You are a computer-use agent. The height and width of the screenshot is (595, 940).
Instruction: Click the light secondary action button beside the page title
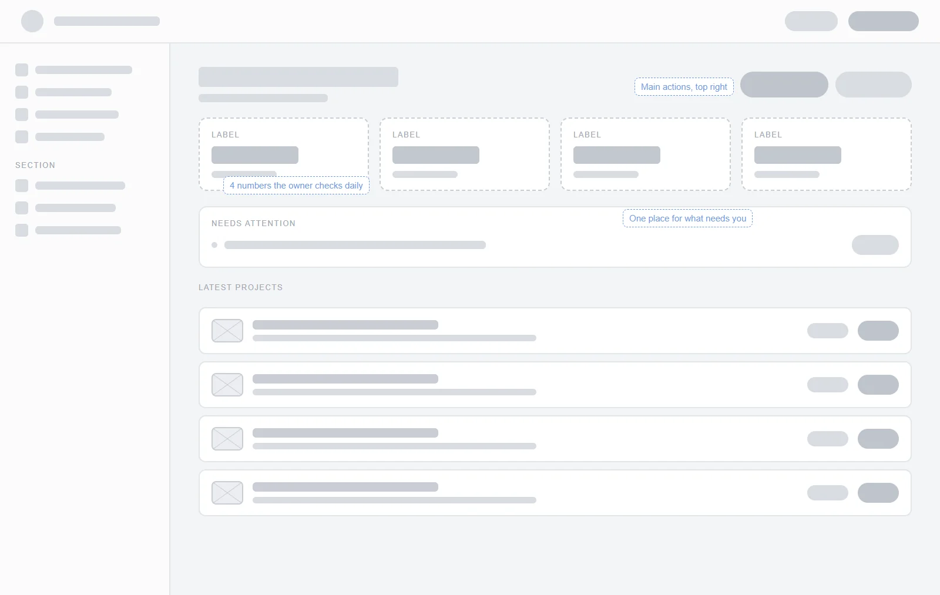click(x=874, y=85)
